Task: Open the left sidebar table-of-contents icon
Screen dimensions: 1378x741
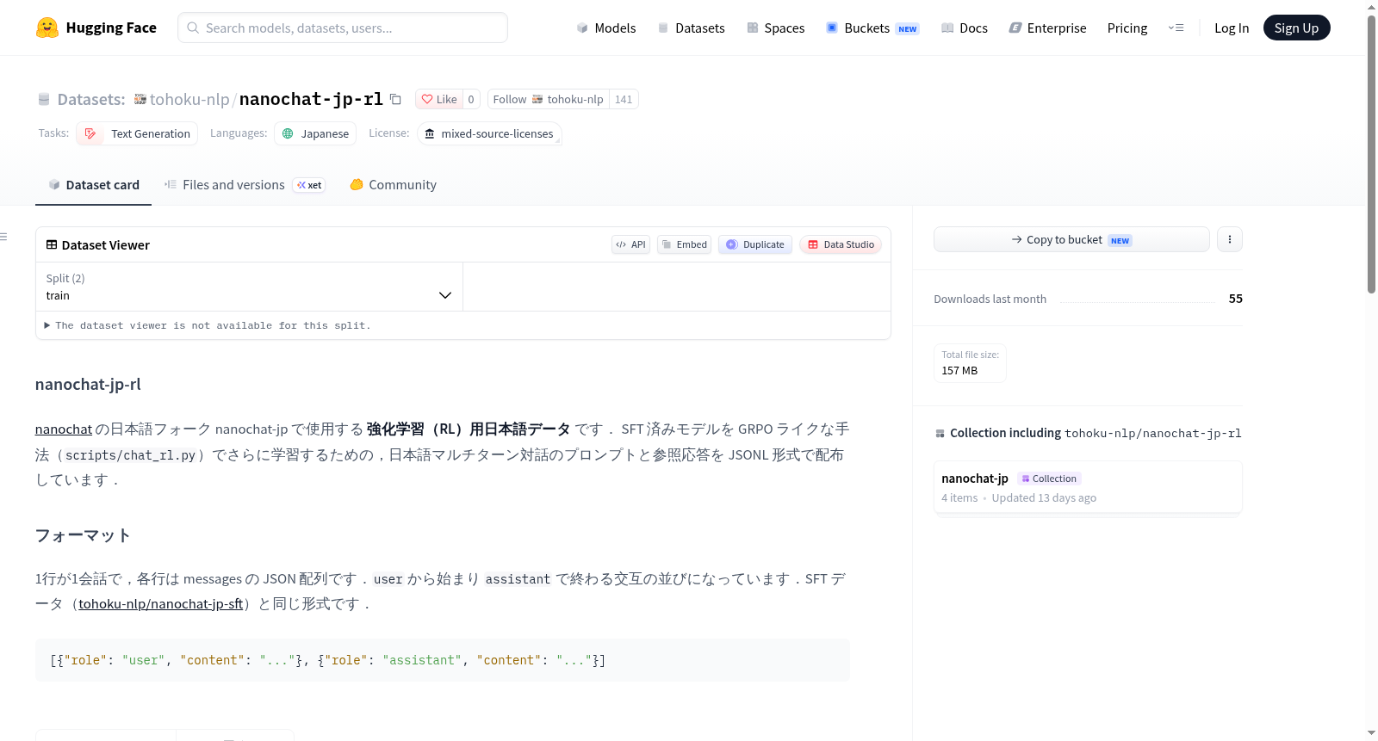Action: [3, 237]
